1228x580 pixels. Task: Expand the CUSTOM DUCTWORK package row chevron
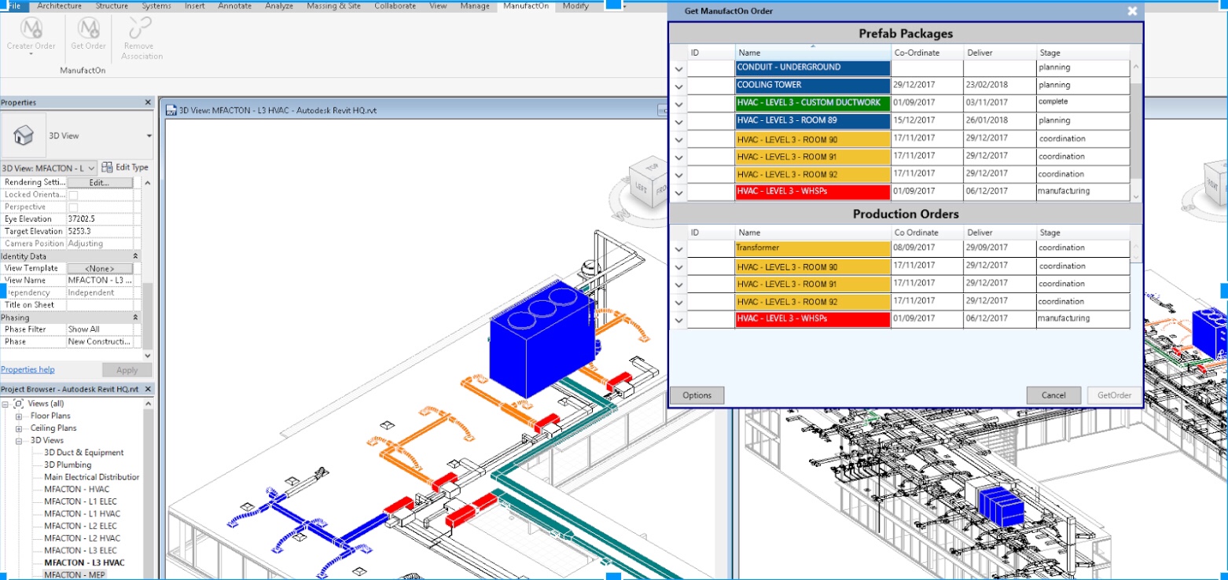coord(678,105)
